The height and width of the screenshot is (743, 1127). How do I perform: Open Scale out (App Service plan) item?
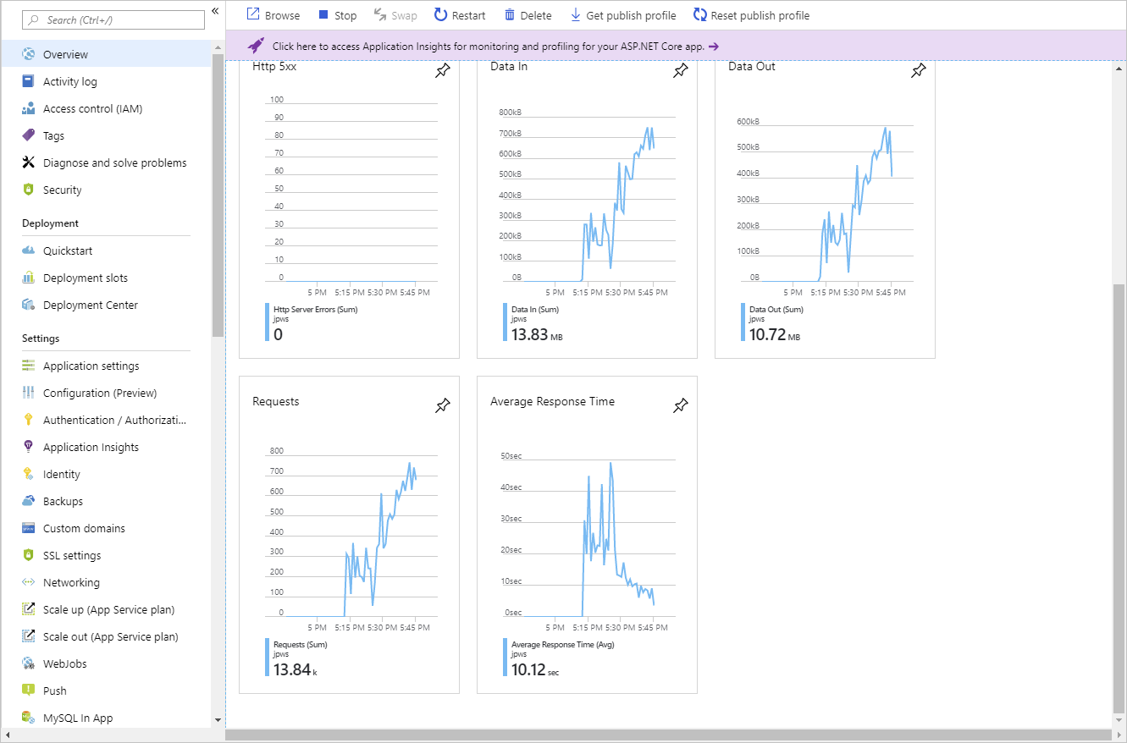[106, 636]
